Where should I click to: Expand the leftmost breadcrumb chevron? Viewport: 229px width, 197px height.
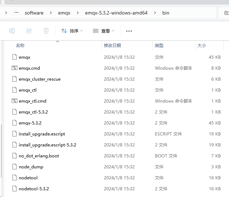click(x=6, y=13)
